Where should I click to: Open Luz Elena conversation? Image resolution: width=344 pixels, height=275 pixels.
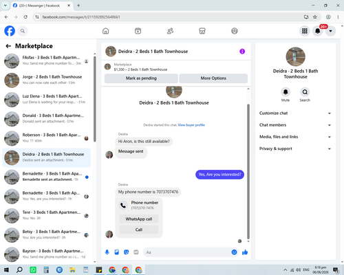click(46, 100)
